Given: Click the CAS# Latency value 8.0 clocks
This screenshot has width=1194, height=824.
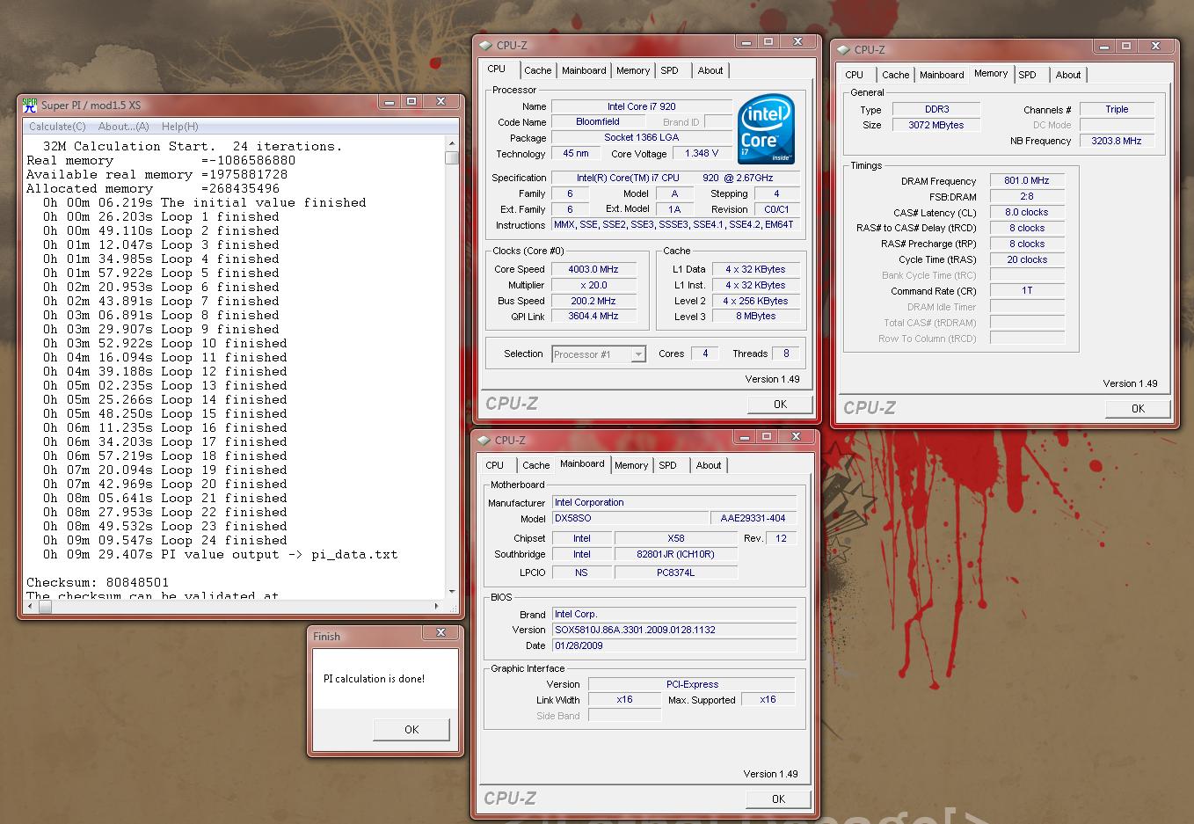Looking at the screenshot, I should pyautogui.click(x=1027, y=212).
